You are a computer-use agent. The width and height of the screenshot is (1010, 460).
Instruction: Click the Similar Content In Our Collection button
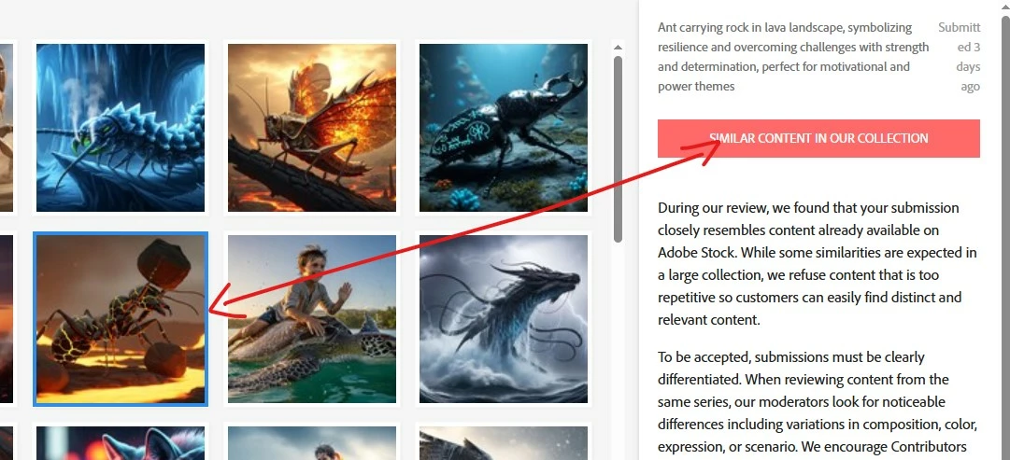tap(818, 138)
